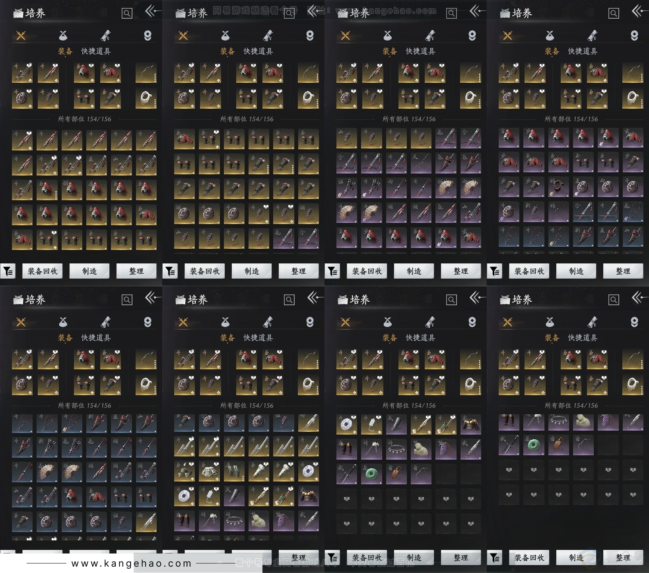649x573 pixels.
Task: Select equipped white glove slot in top-left panel
Action: coord(146,98)
